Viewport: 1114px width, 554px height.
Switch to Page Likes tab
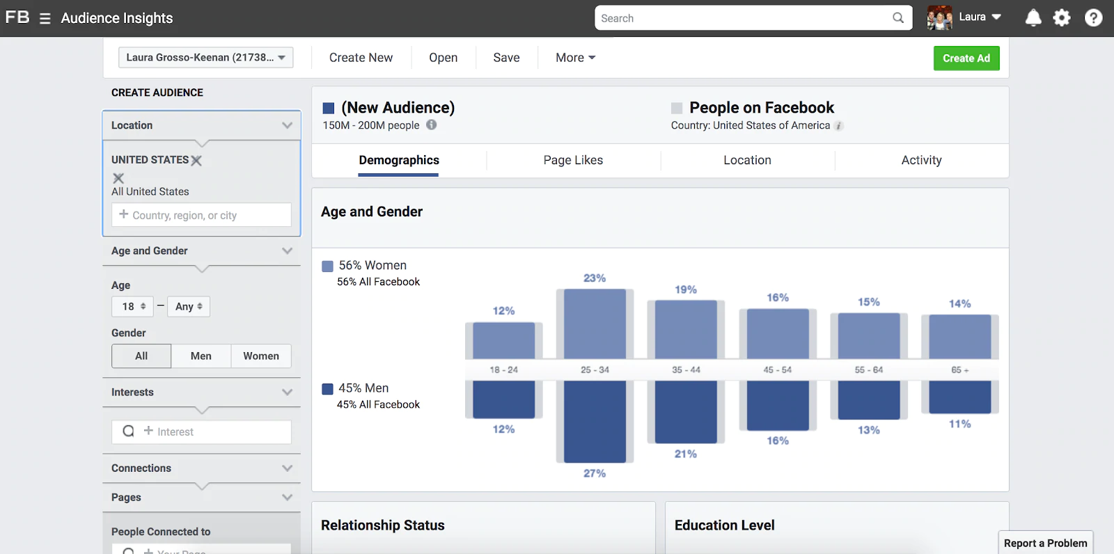click(x=573, y=161)
